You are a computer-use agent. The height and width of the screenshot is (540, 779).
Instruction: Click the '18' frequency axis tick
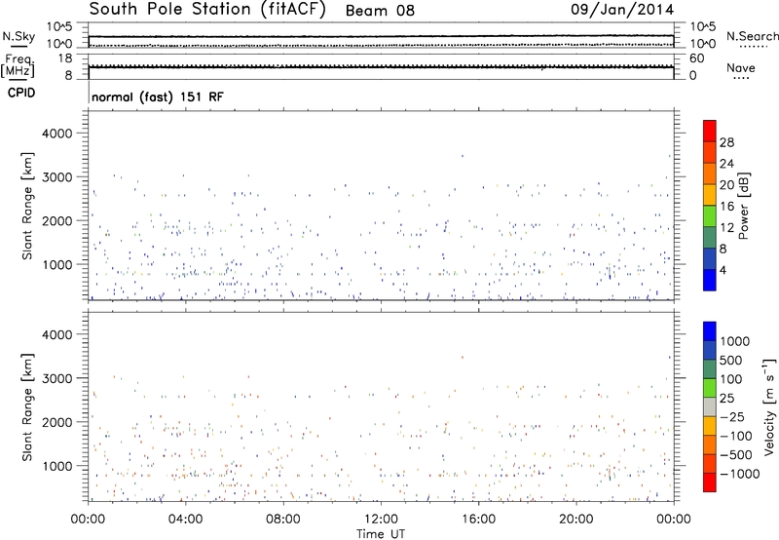[65, 58]
